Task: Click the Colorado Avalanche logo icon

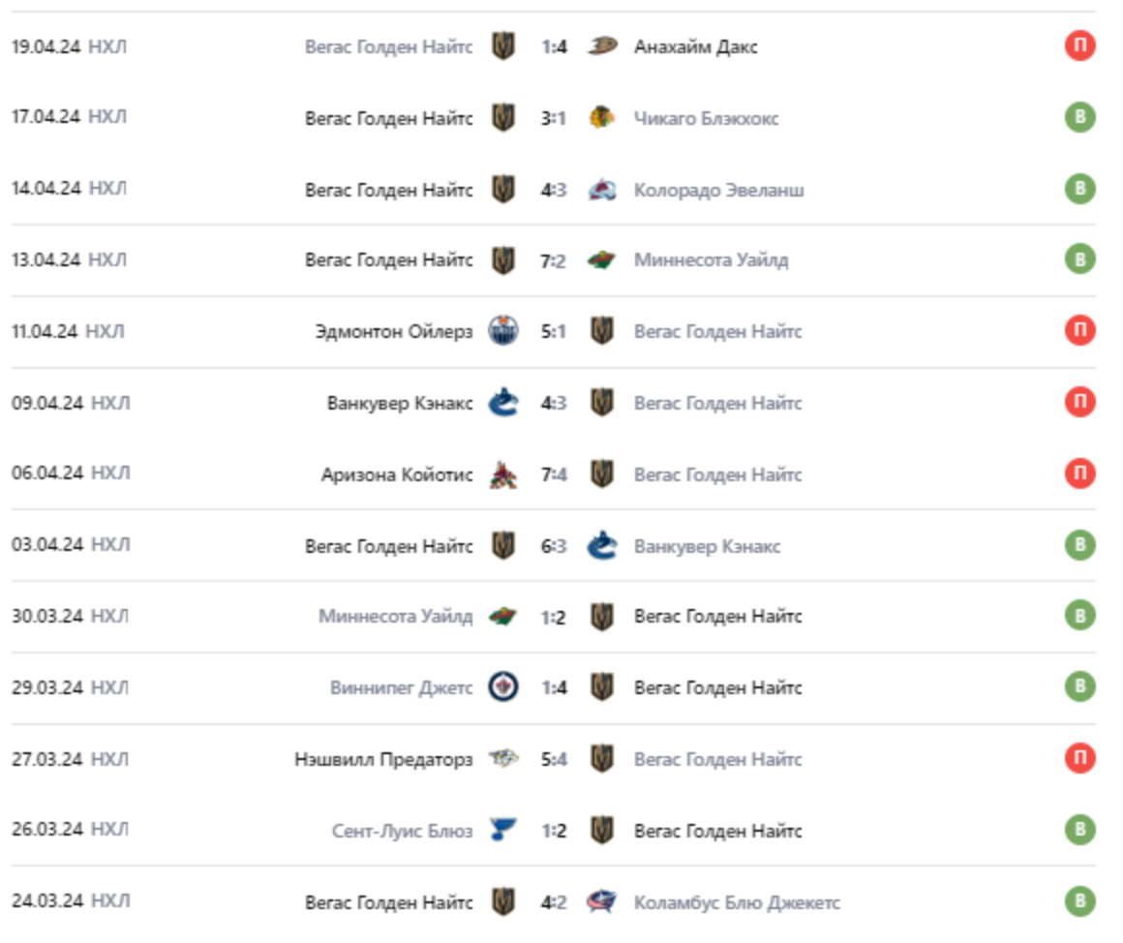Action: (x=602, y=190)
